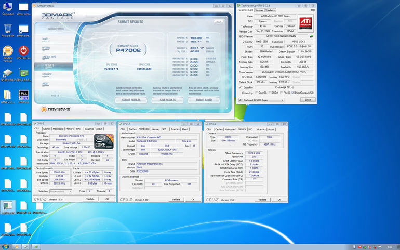Click the Close button in GPU-Z

308,100
